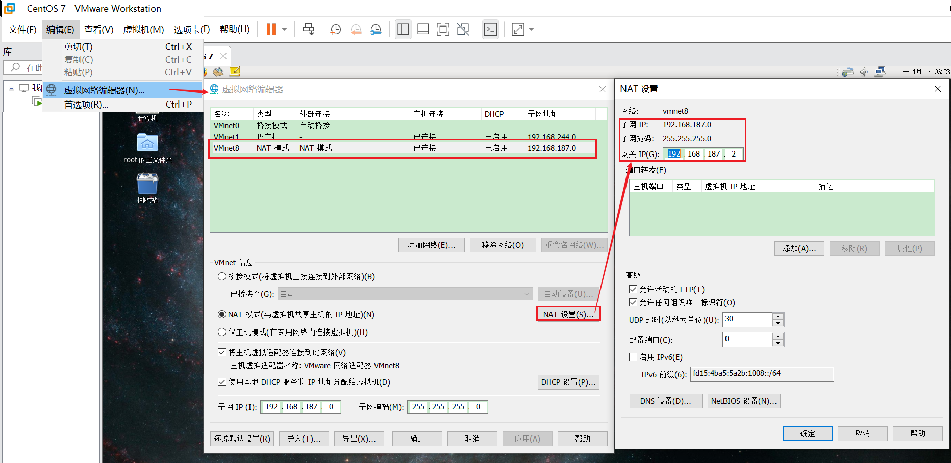
Task: Show or hide the library panel
Action: [403, 29]
